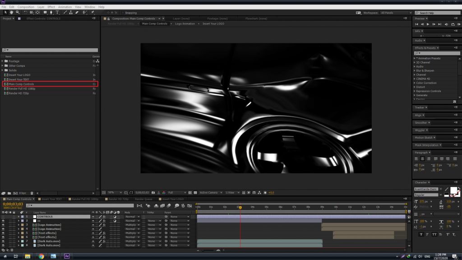Toggle Motion Blur enable switch in timeline
462x260 pixels.
point(169,206)
